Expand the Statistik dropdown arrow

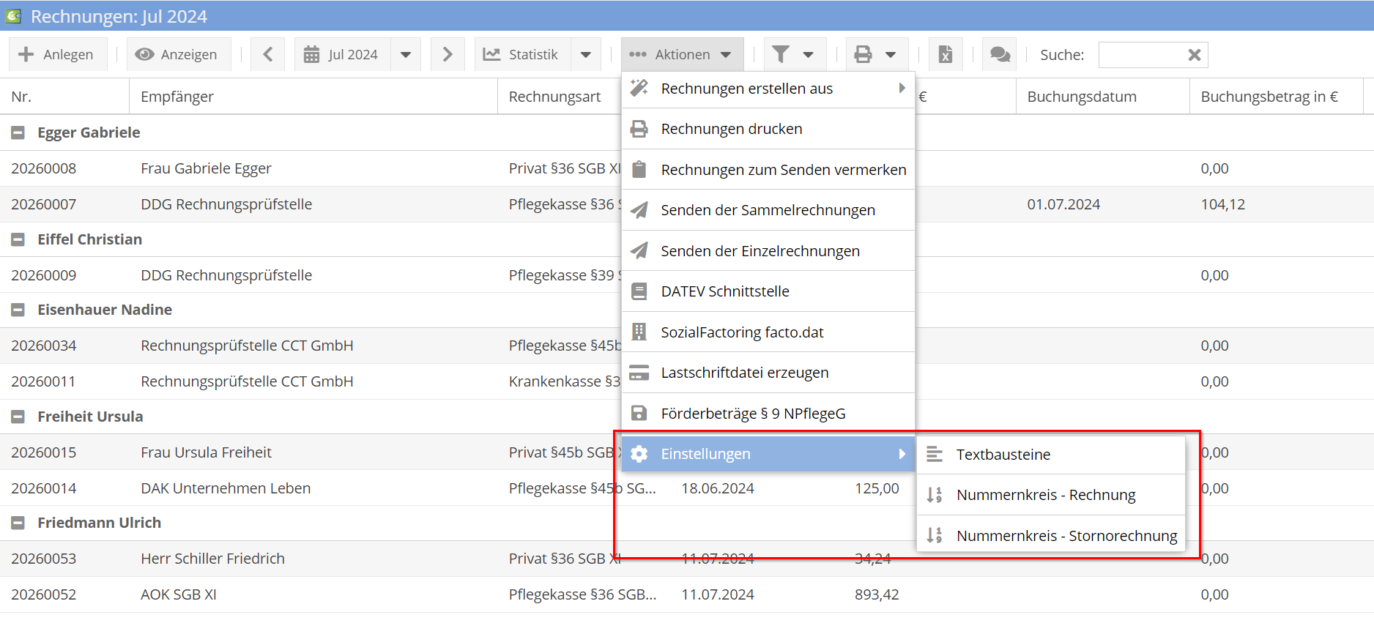pos(586,55)
